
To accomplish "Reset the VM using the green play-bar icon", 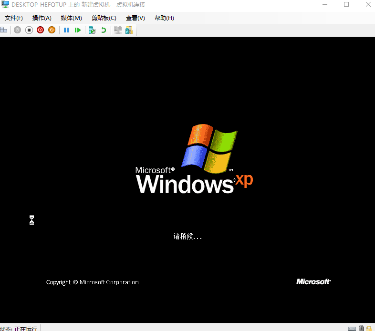I will (78, 30).
